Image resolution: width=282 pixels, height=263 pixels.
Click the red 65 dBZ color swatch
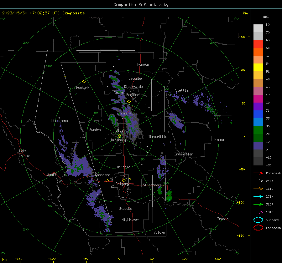coord(258,44)
